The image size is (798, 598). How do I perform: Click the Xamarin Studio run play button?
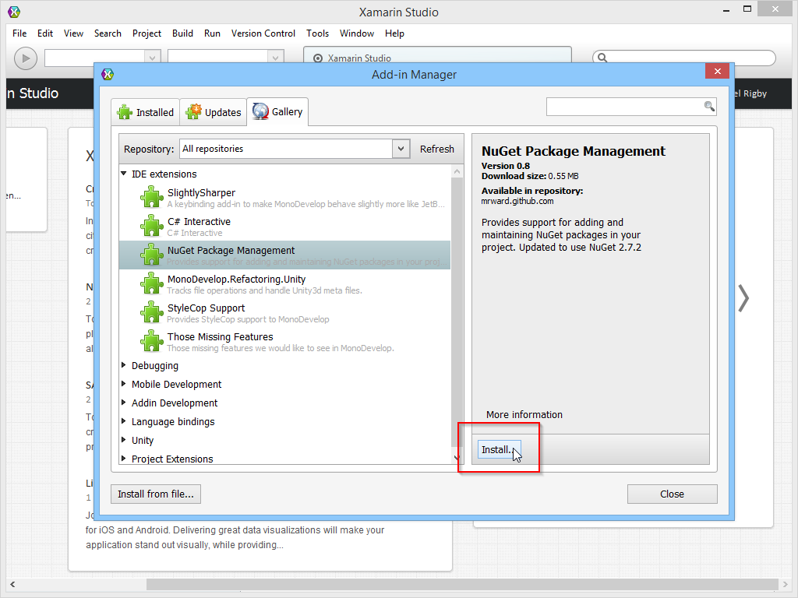(26, 58)
